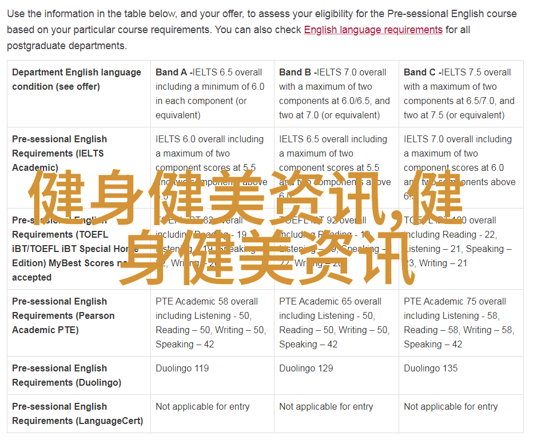The width and height of the screenshot is (533, 440).
Task: Select the PTE Academic 75 overall cell
Action: pos(460,323)
